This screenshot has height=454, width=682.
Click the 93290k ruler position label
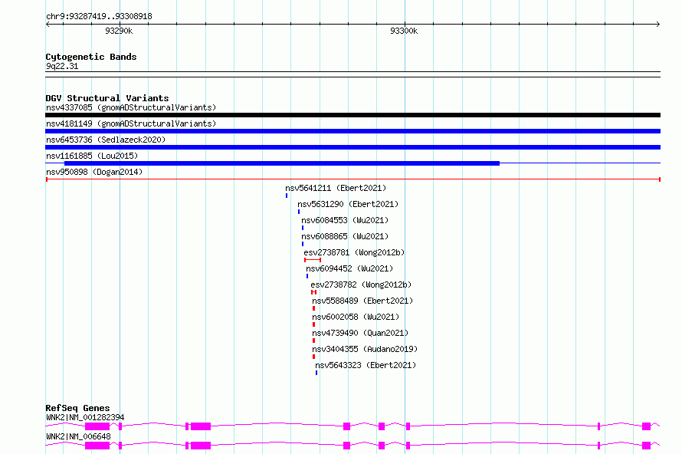tap(119, 31)
